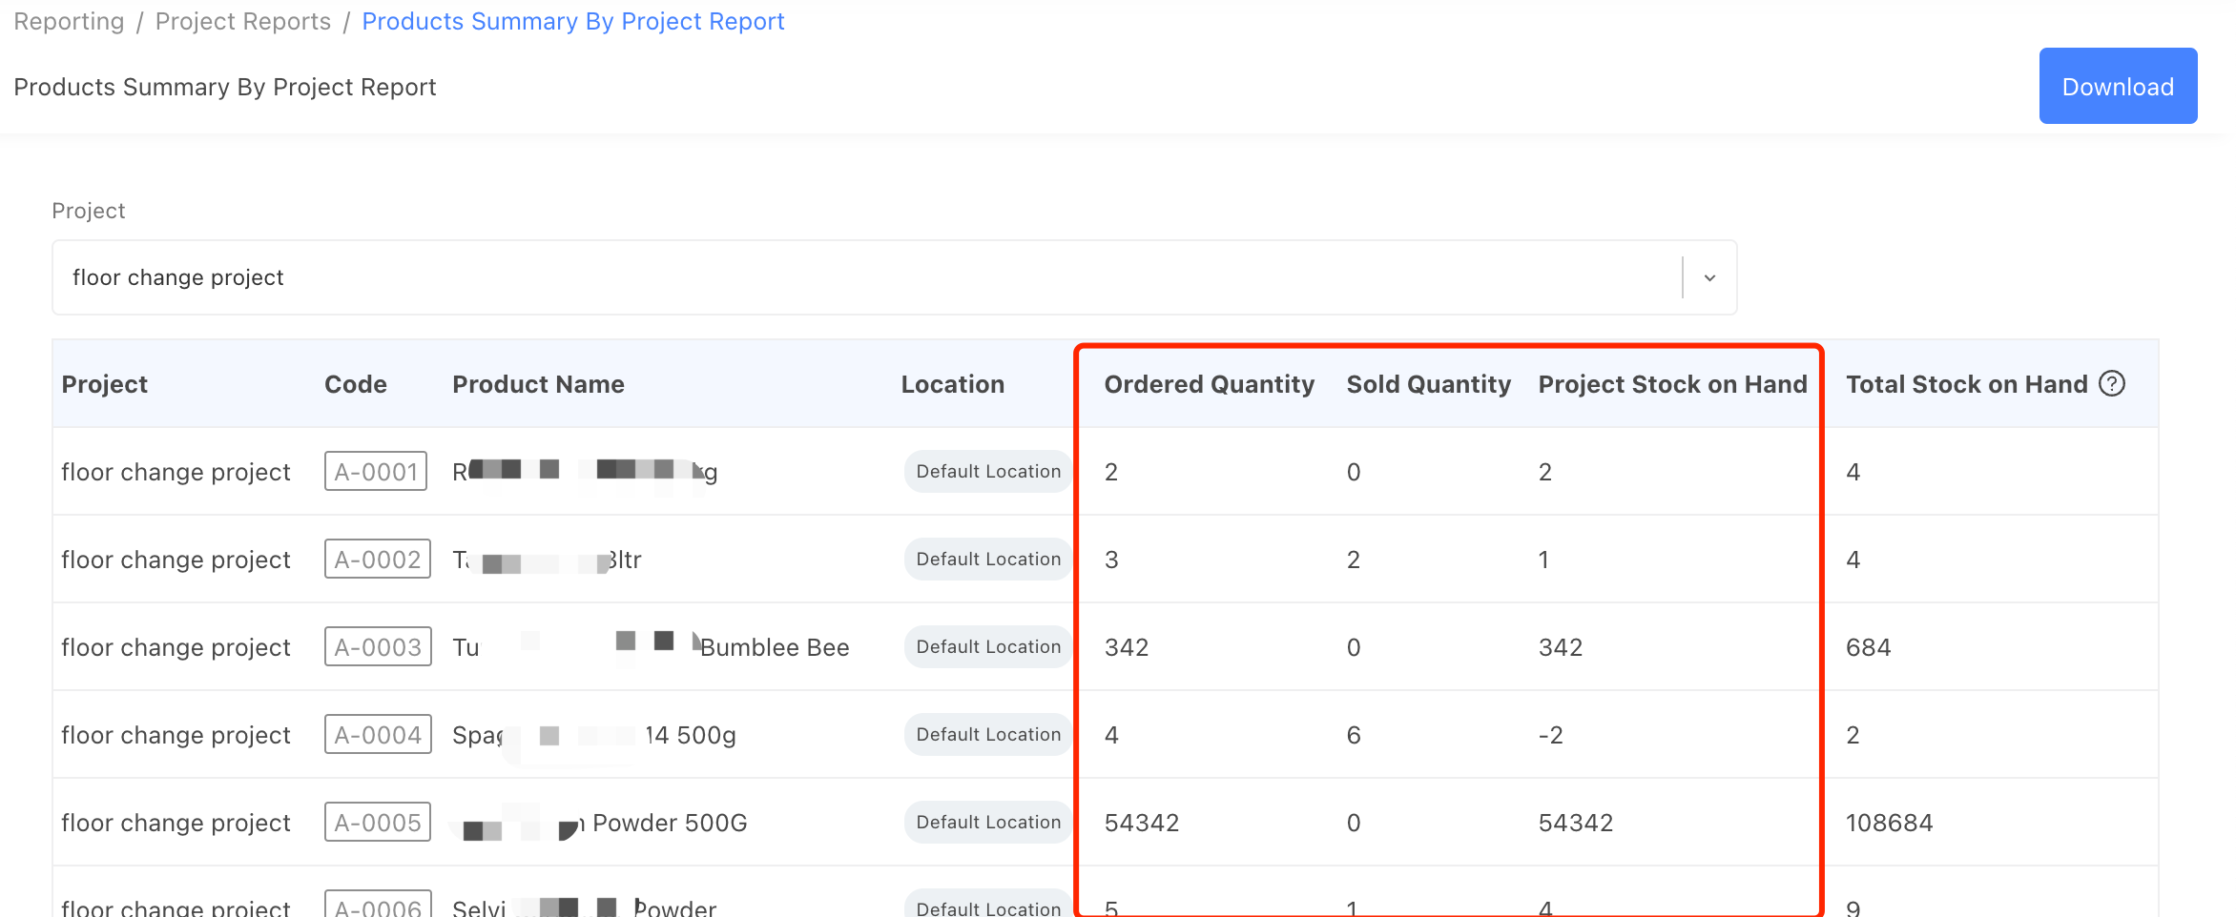Click the Product Name column header
This screenshot has height=917, width=2236.
[x=538, y=385]
